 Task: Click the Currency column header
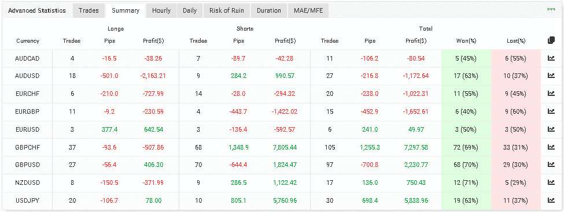point(28,41)
